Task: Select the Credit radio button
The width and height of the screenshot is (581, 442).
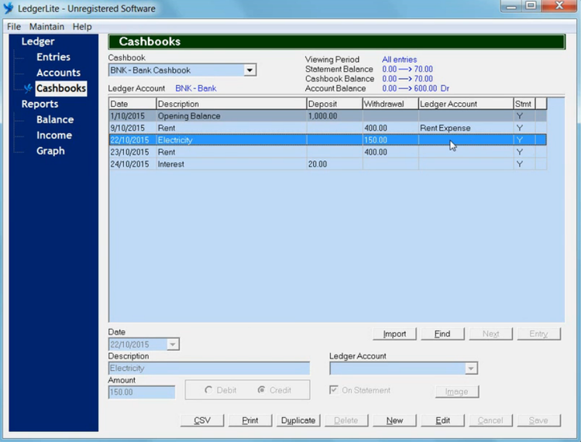Action: [262, 390]
